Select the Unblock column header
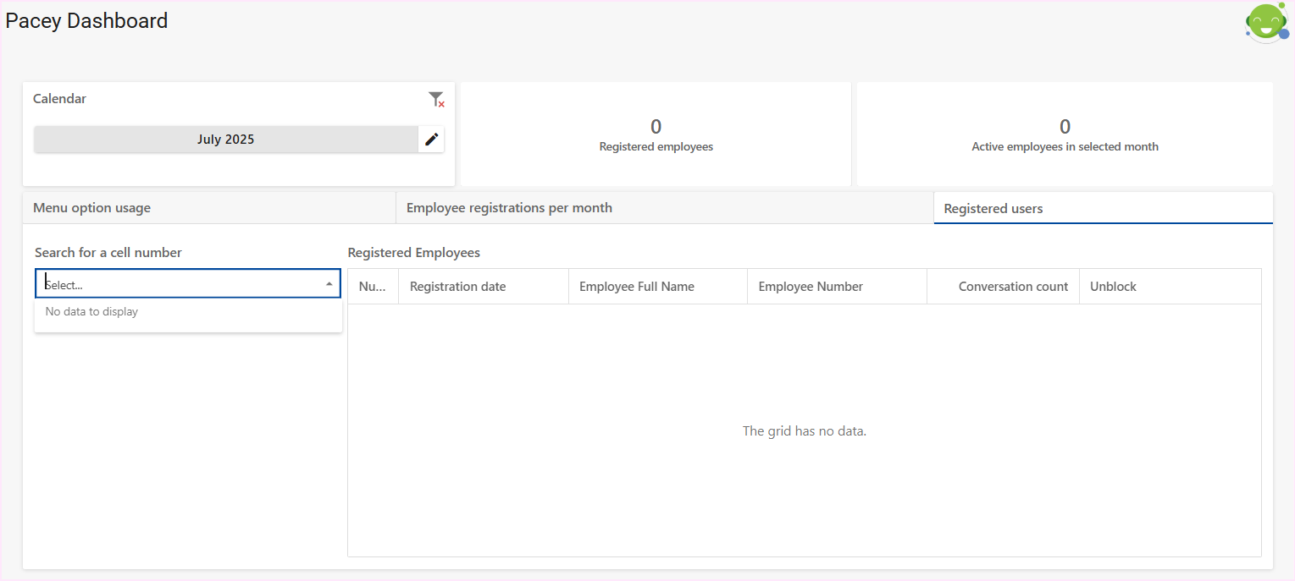 (x=1113, y=287)
